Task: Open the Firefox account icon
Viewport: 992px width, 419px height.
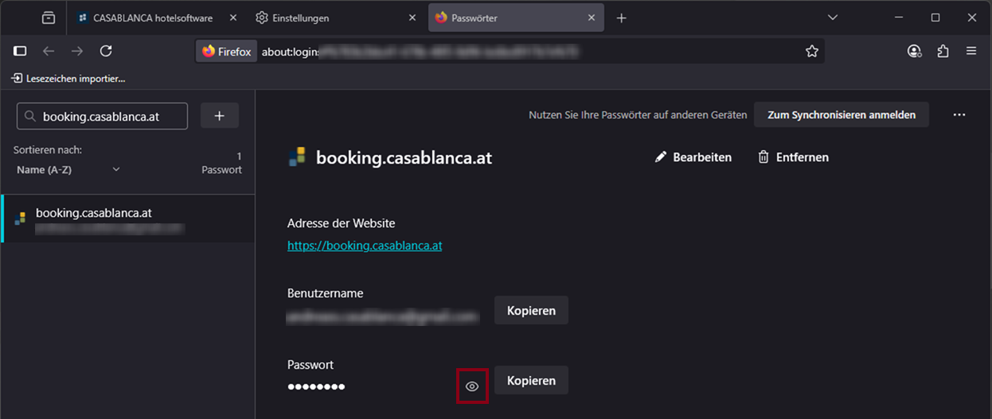Action: point(914,52)
